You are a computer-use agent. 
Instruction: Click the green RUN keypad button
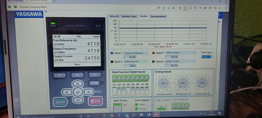(60, 102)
